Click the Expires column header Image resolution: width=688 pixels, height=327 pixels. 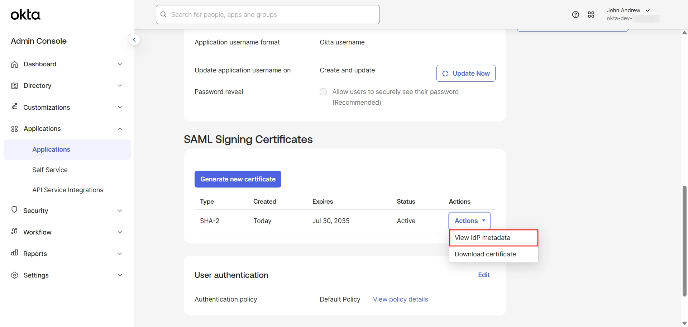pos(322,202)
